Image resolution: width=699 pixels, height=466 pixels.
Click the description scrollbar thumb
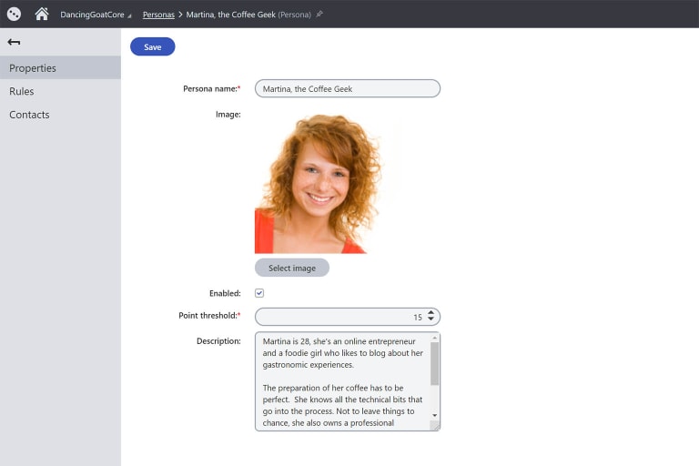435,363
